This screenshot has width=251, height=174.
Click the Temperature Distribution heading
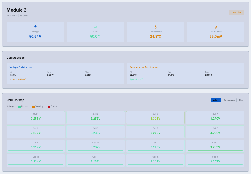(x=144, y=67)
